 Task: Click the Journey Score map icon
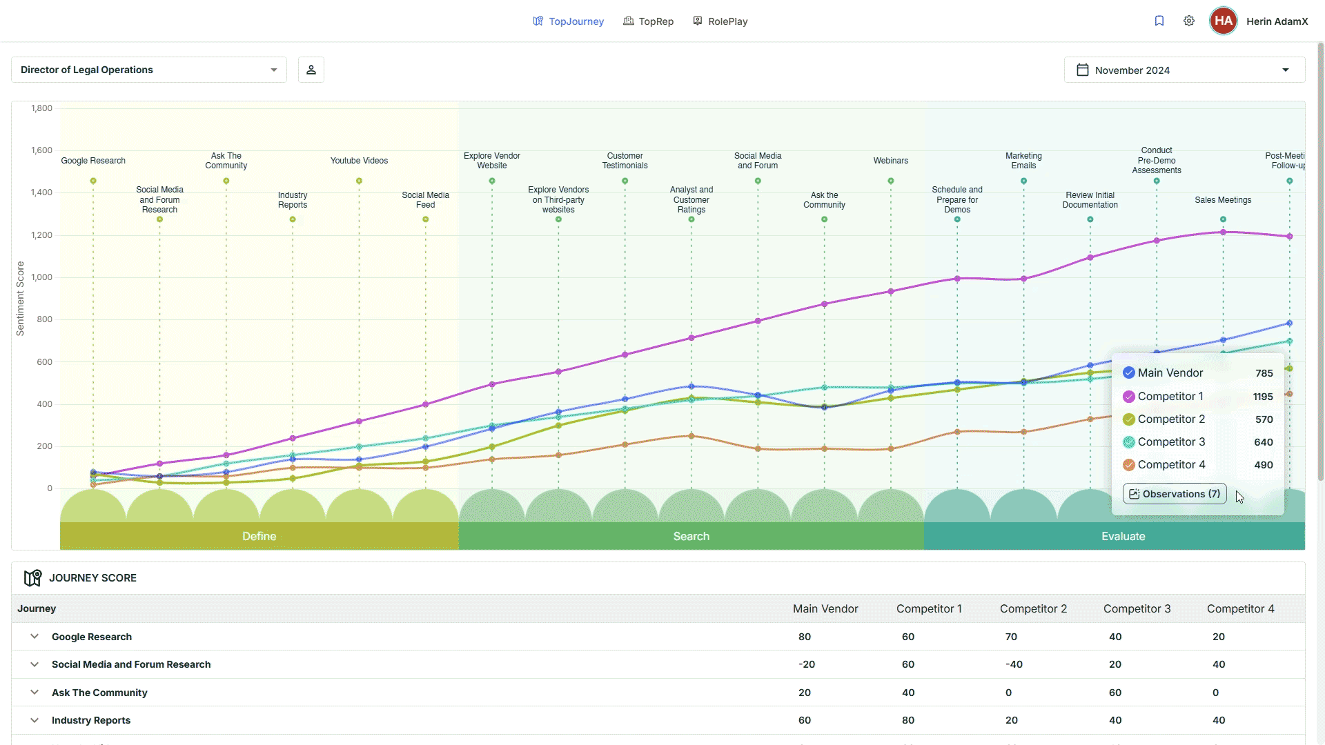32,578
